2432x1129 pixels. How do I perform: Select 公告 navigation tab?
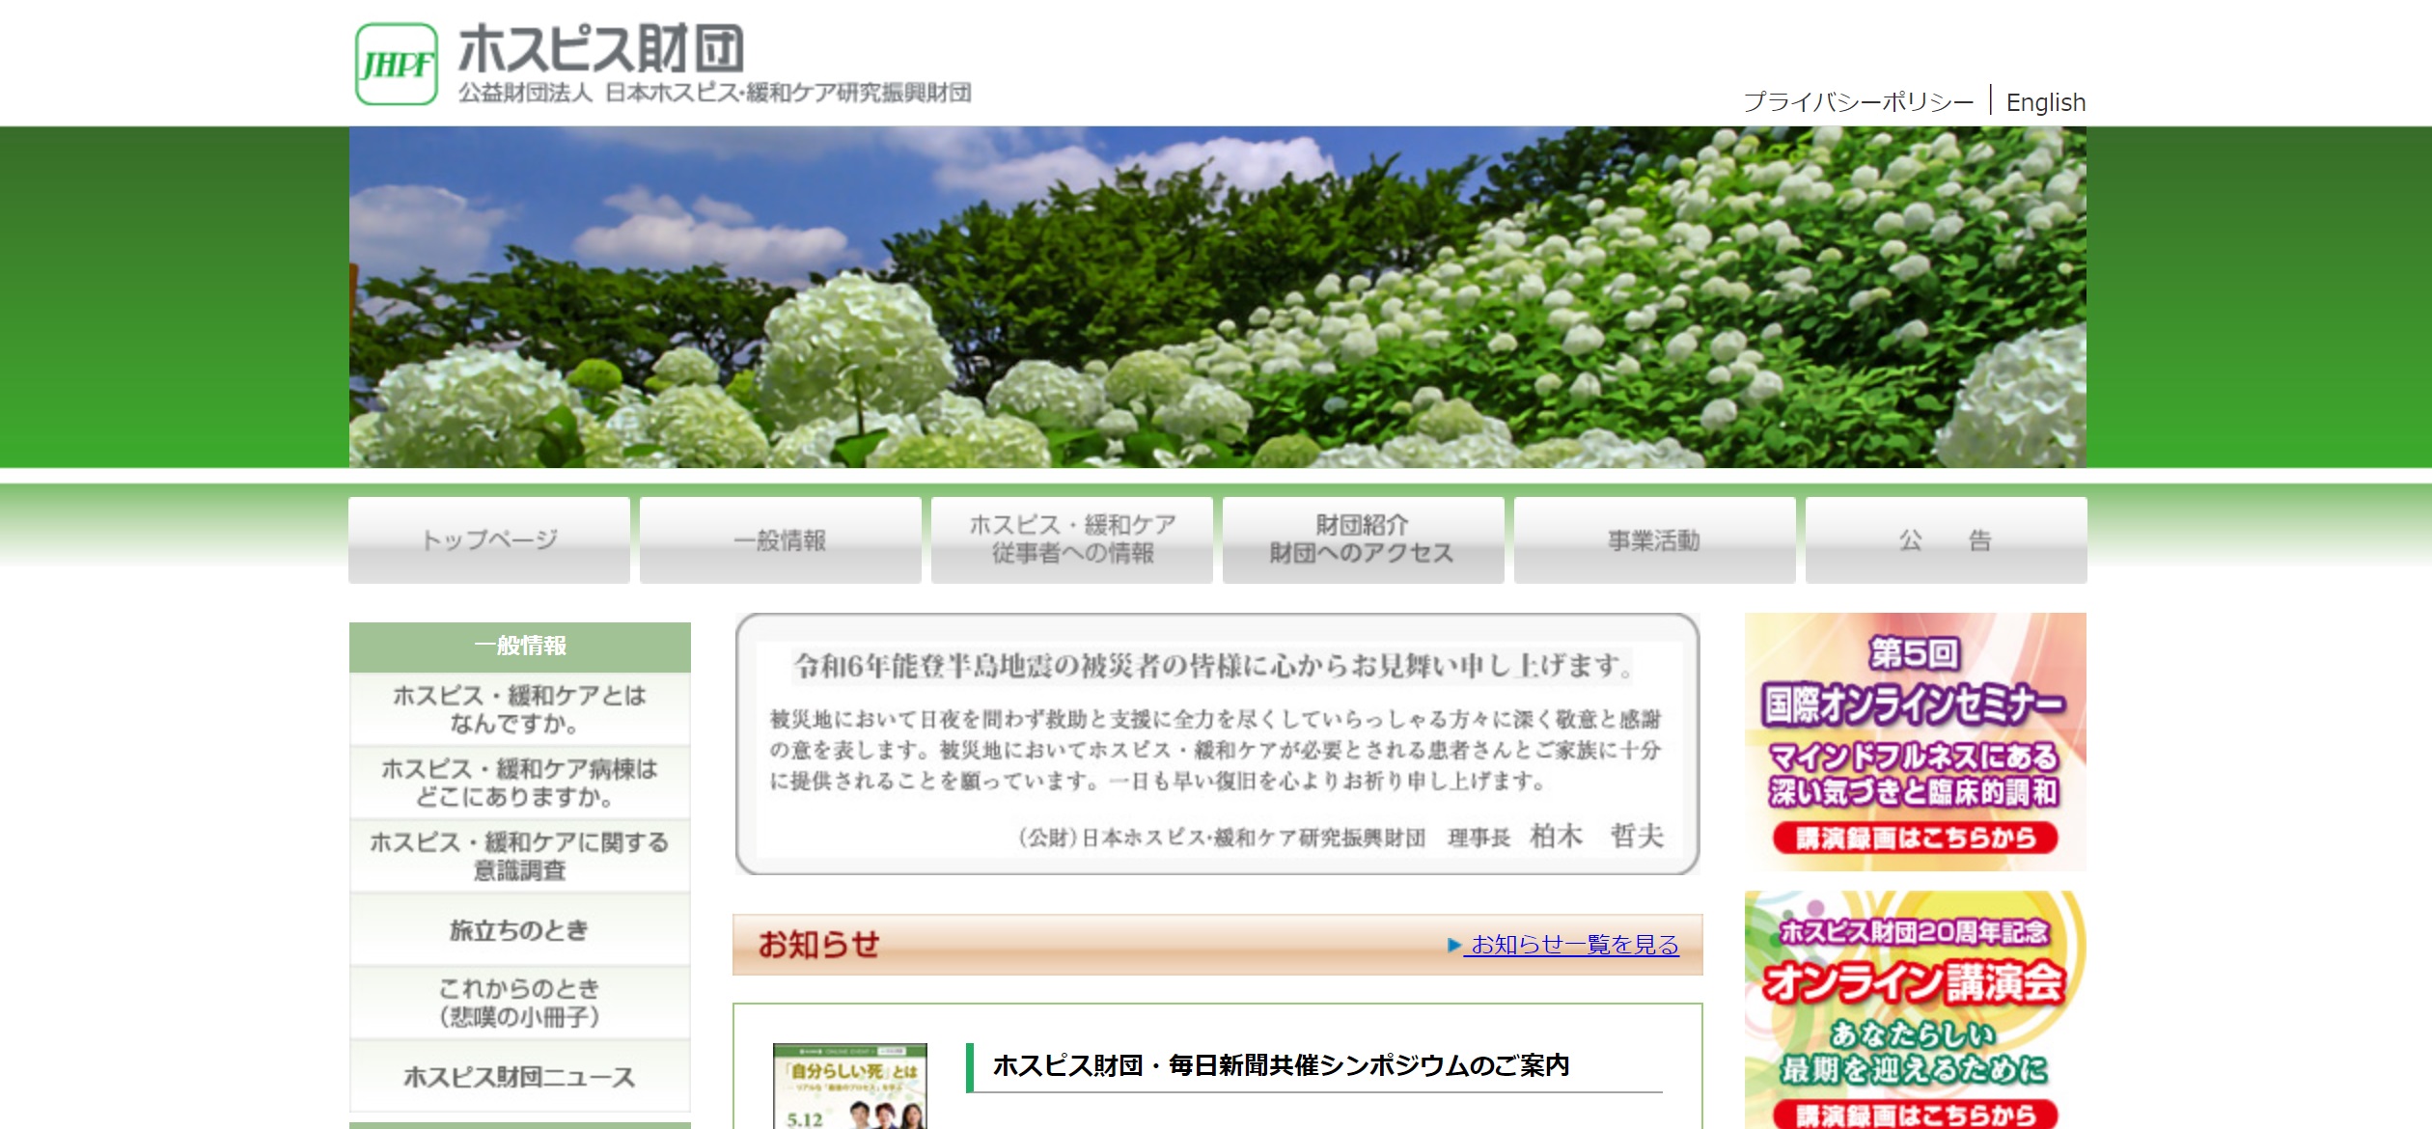click(1946, 540)
